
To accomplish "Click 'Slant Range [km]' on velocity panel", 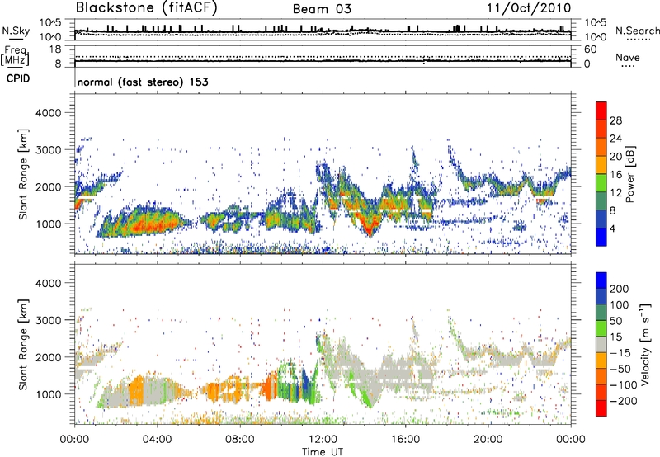I will tap(23, 345).
